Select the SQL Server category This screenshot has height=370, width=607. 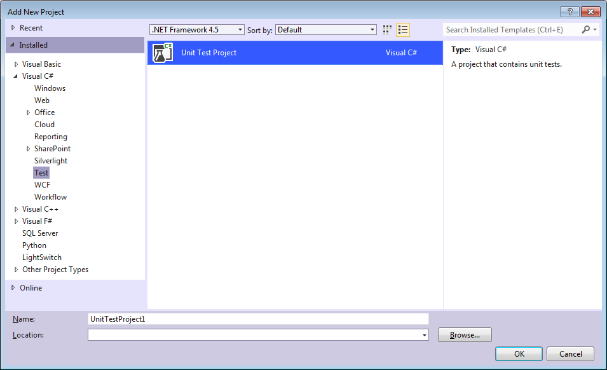[x=40, y=233]
